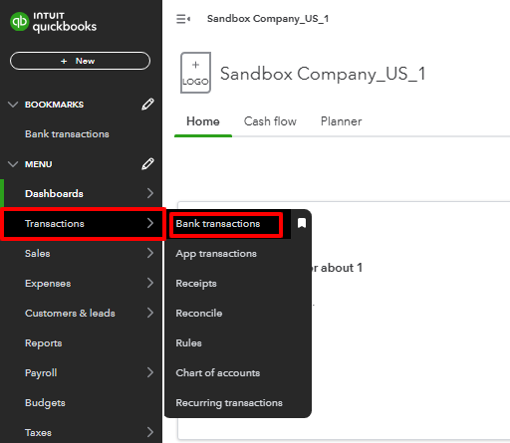The image size is (510, 443).
Task: Choose Chart of accounts from the flyout
Action: point(218,372)
